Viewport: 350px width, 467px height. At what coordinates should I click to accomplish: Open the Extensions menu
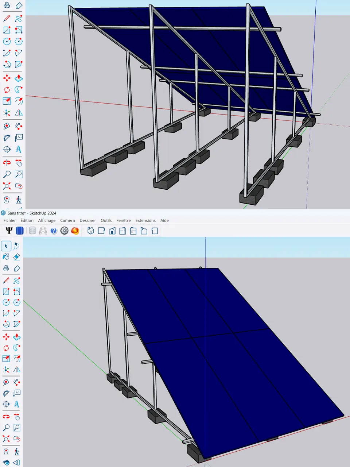pyautogui.click(x=145, y=220)
